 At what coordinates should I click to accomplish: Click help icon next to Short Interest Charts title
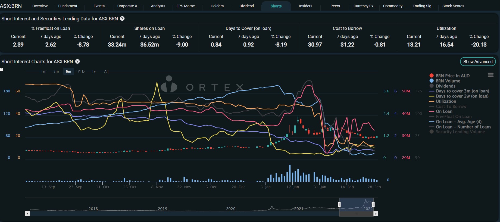coord(77,61)
